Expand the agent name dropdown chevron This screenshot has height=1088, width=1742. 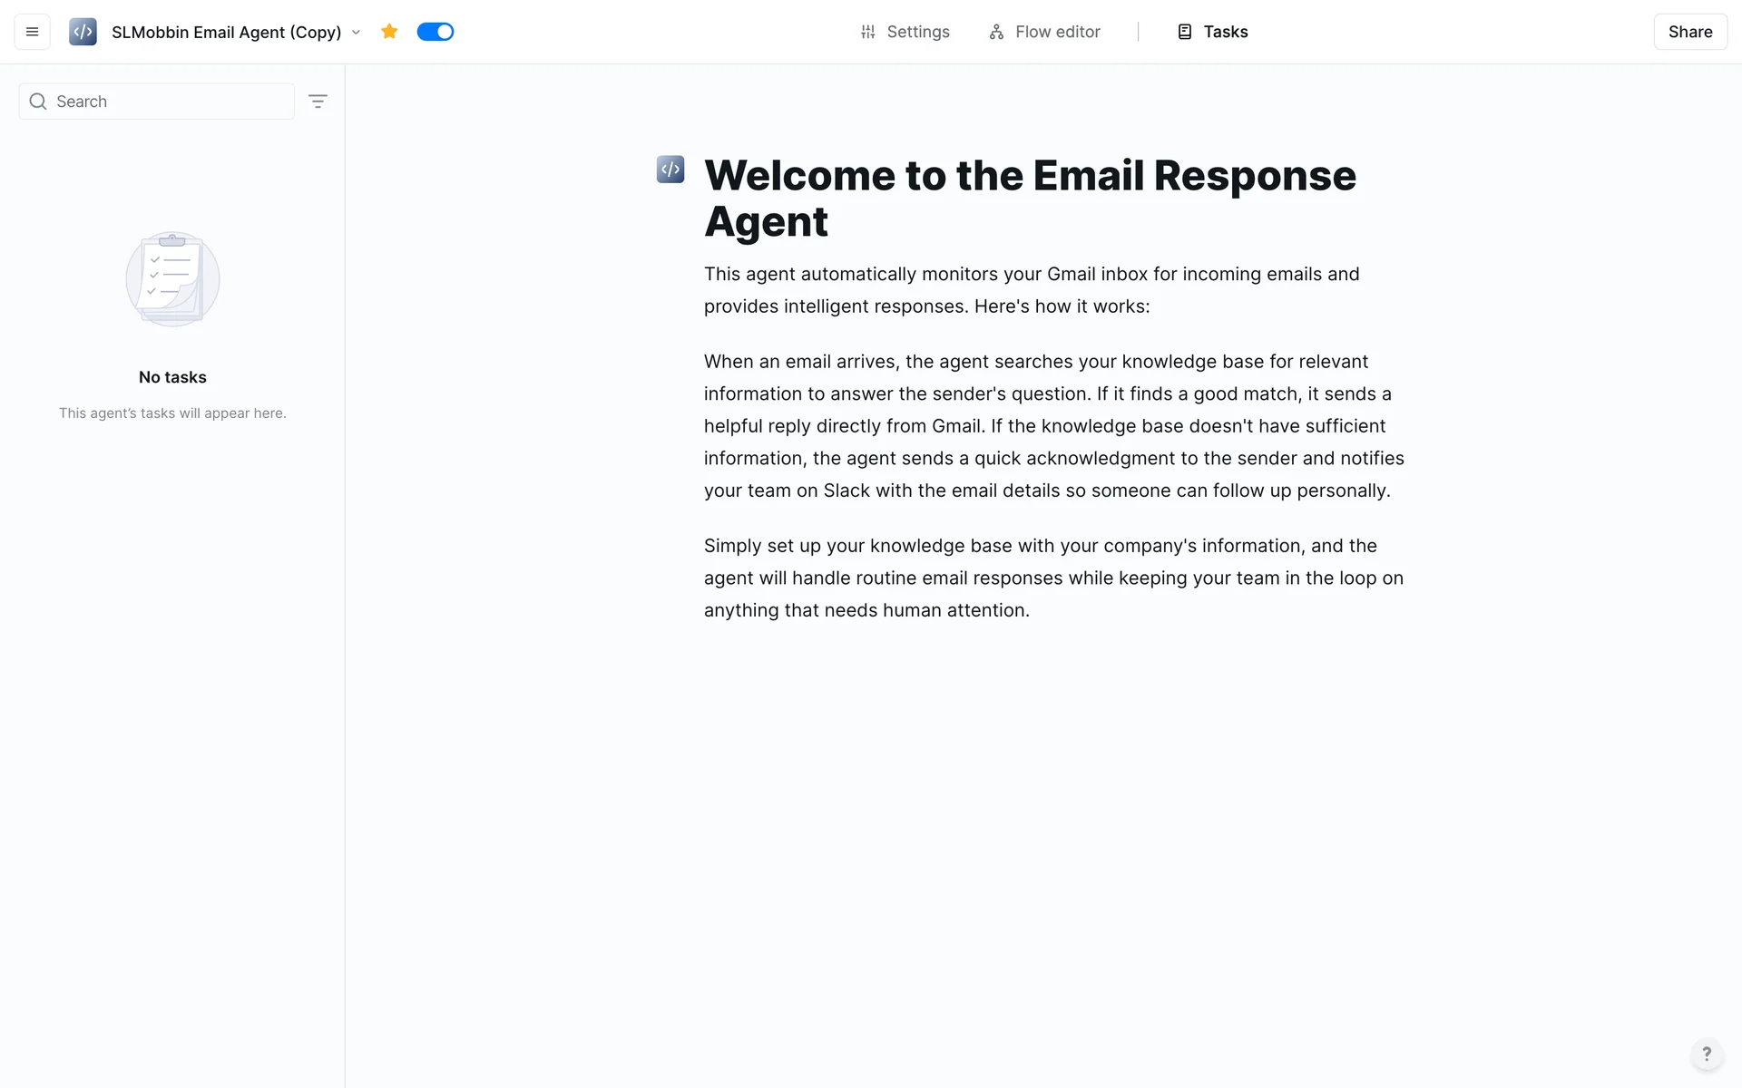pyautogui.click(x=357, y=33)
